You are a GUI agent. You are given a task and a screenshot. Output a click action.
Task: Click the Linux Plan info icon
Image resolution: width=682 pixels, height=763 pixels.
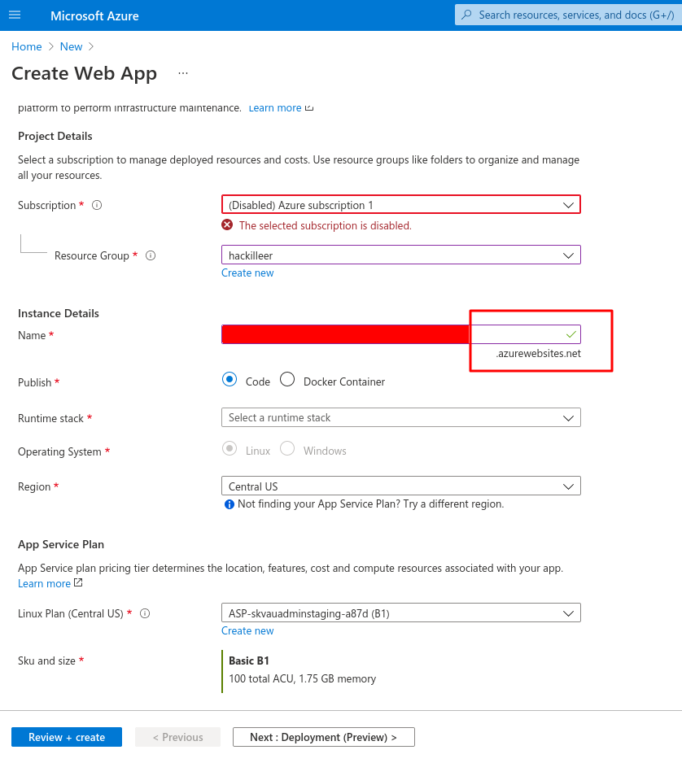pyautogui.click(x=146, y=614)
